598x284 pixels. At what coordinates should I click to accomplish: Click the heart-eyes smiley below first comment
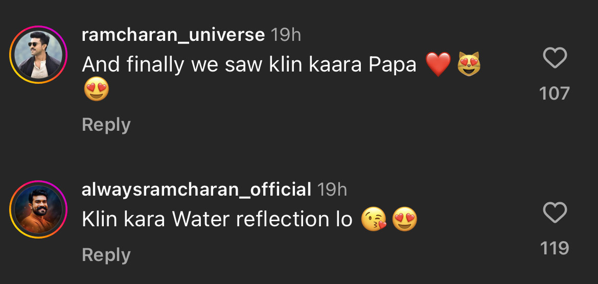click(96, 90)
